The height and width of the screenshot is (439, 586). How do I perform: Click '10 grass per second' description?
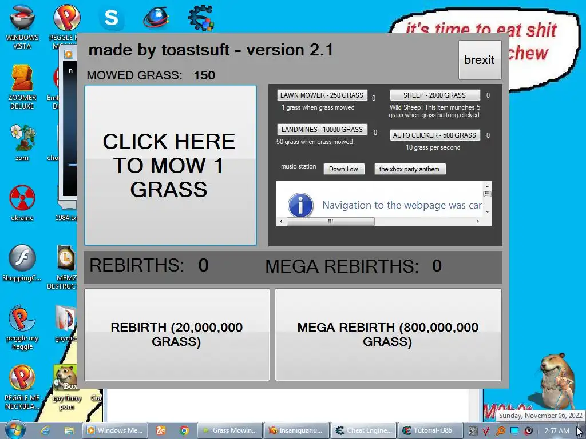(x=433, y=147)
